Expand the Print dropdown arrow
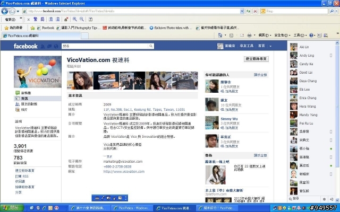This screenshot has height=212, width=340. click(254, 35)
